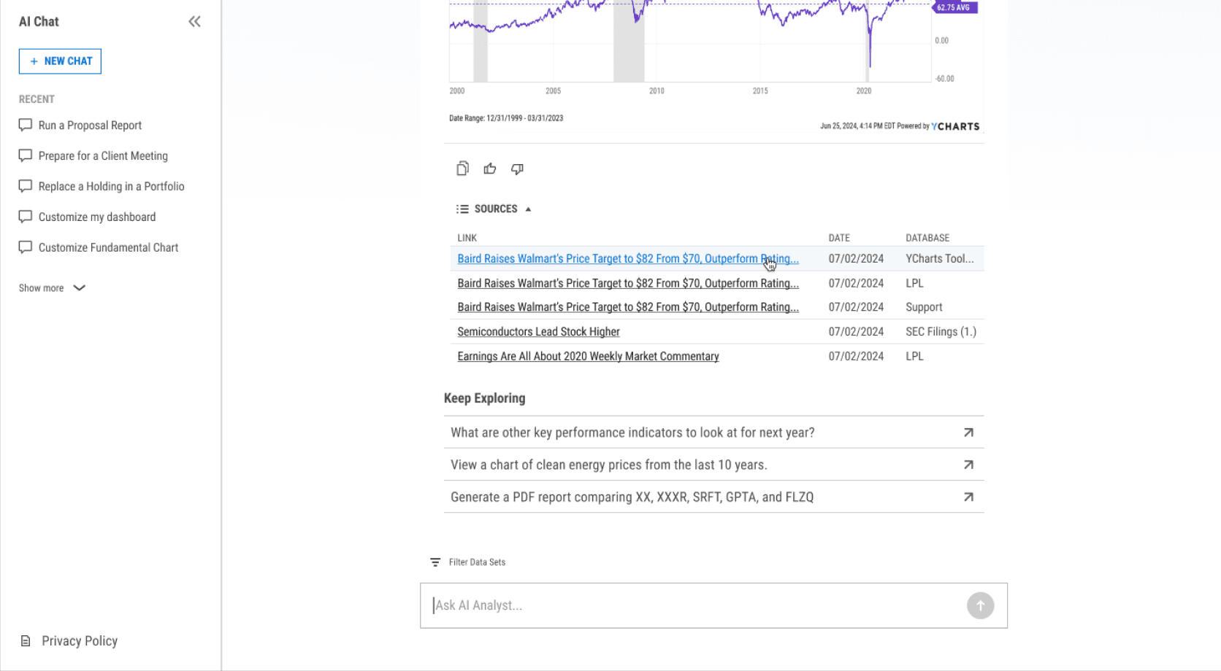Click the thumbs up icon
This screenshot has height=671, width=1221.
coord(490,168)
